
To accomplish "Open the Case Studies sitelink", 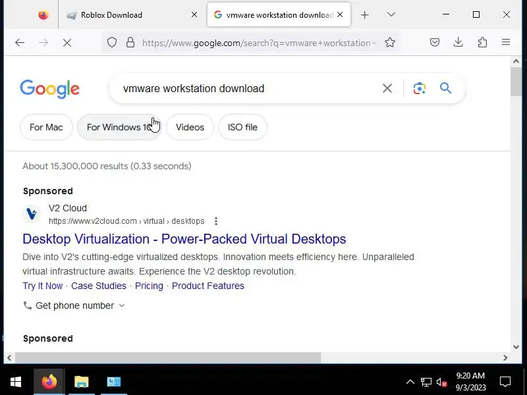I will [x=99, y=286].
